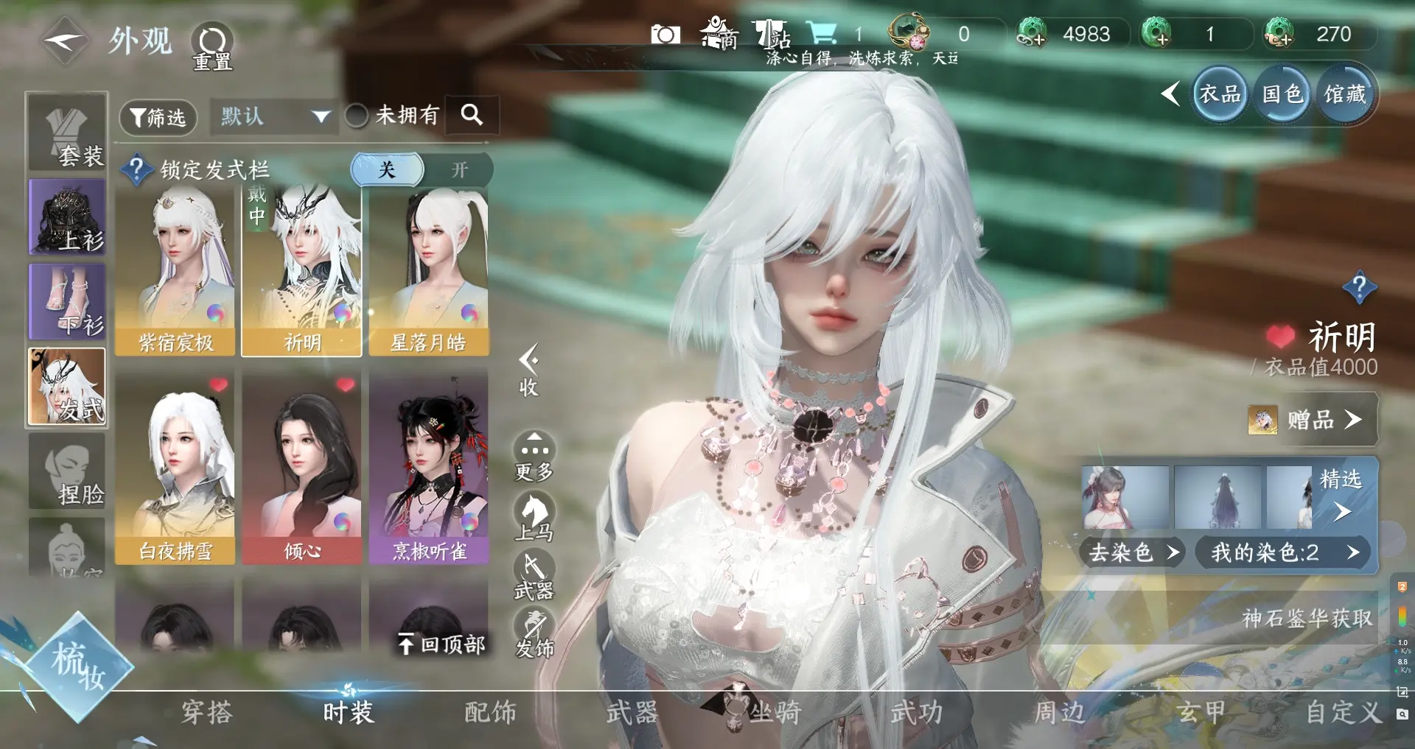1415x749 pixels.
Task: Toggle the 未拥有 unowned filter
Action: [x=357, y=115]
